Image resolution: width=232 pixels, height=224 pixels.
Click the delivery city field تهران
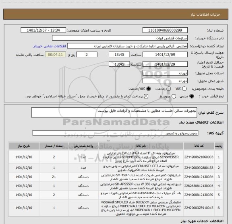165,81
